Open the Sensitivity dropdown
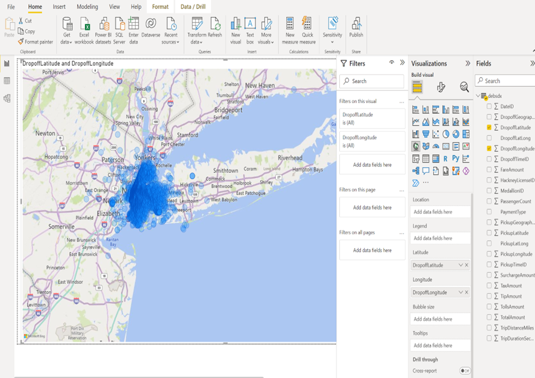The height and width of the screenshot is (378, 535). [x=333, y=31]
